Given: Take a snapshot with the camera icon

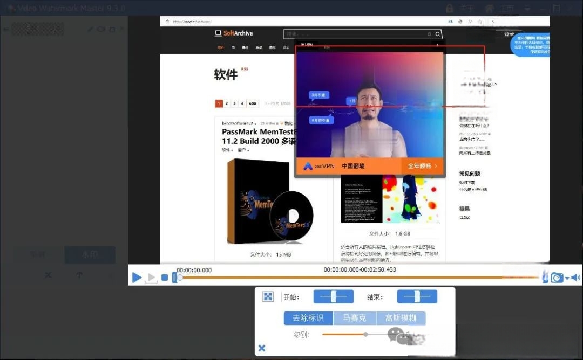Looking at the screenshot, I should click(x=557, y=278).
